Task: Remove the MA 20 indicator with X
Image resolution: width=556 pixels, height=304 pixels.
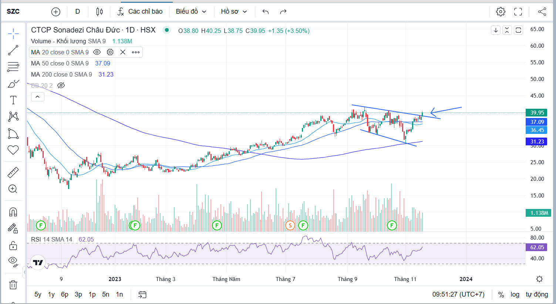Action: [x=123, y=52]
